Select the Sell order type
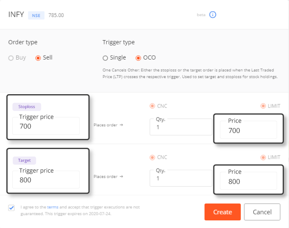 click(38, 58)
